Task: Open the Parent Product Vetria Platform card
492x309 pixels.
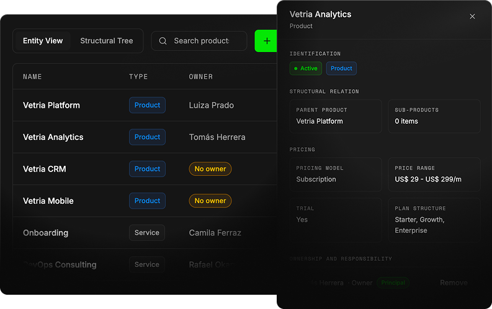Action: click(336, 116)
